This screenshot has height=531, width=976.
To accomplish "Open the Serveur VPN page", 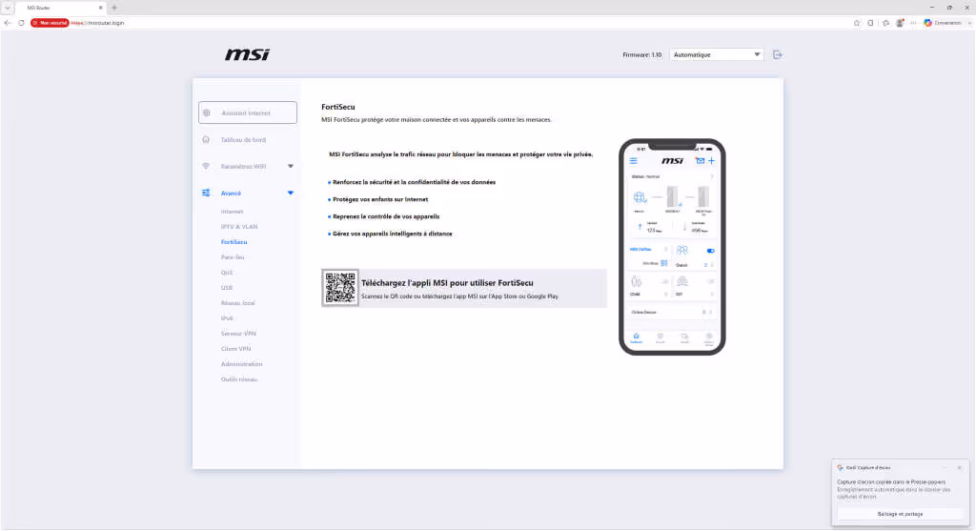I will [x=238, y=334].
